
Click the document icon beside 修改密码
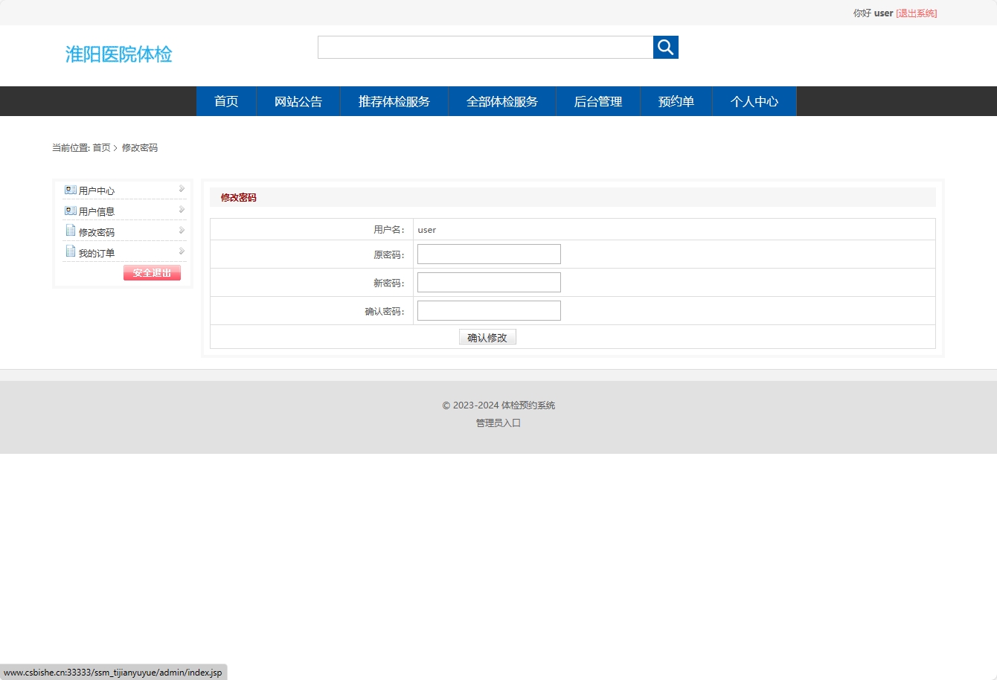point(71,231)
